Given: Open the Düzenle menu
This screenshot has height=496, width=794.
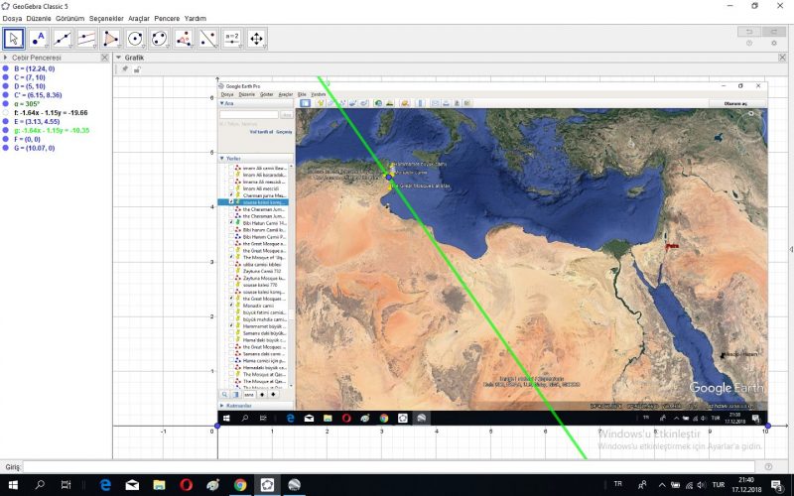Looking at the screenshot, I should tap(39, 18).
